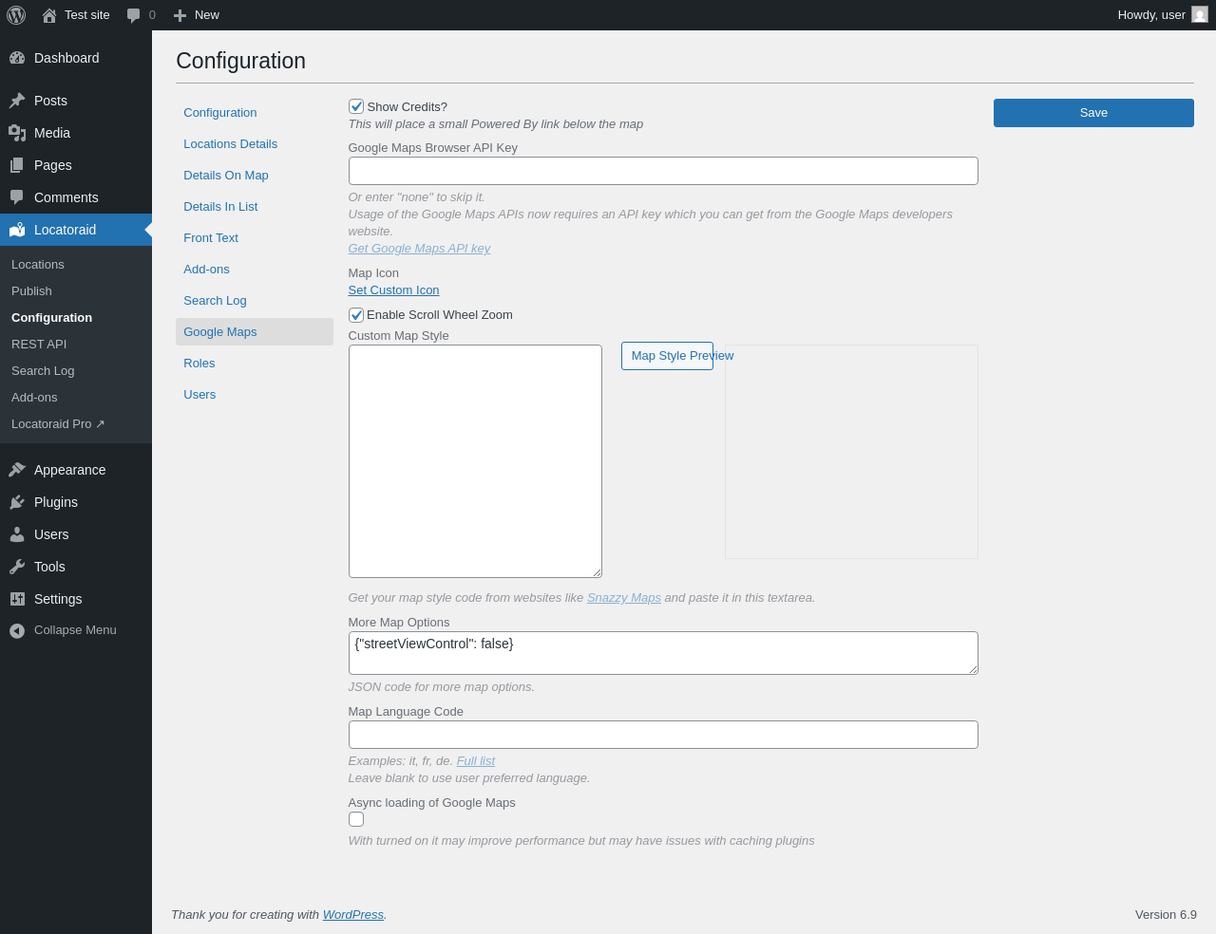Image resolution: width=1216 pixels, height=934 pixels.
Task: Uncheck the Show Credits checkbox
Action: (x=356, y=106)
